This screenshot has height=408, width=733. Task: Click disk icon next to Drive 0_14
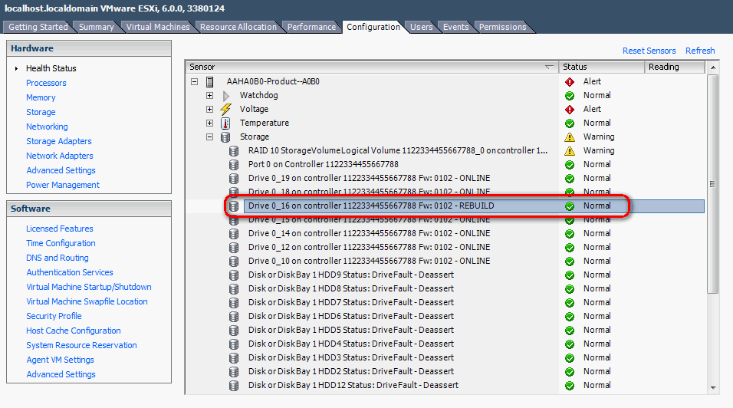(x=234, y=234)
